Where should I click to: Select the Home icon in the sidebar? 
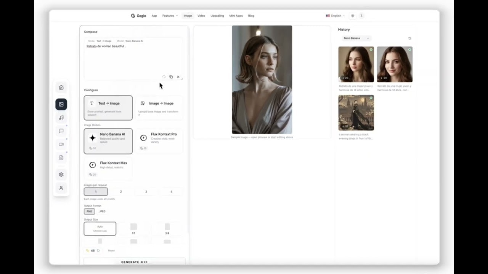61,87
